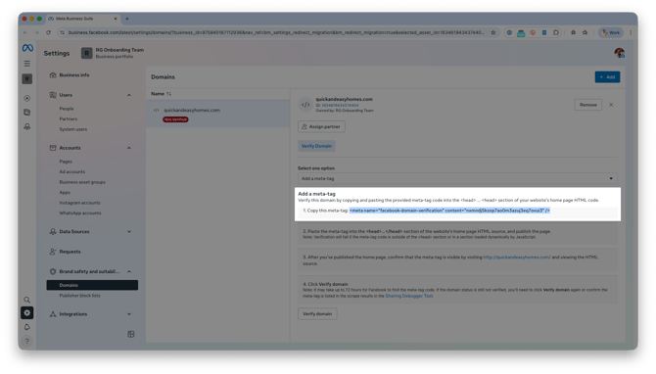Click the Brand safety shield icon
The height and width of the screenshot is (374, 656).
coord(53,271)
